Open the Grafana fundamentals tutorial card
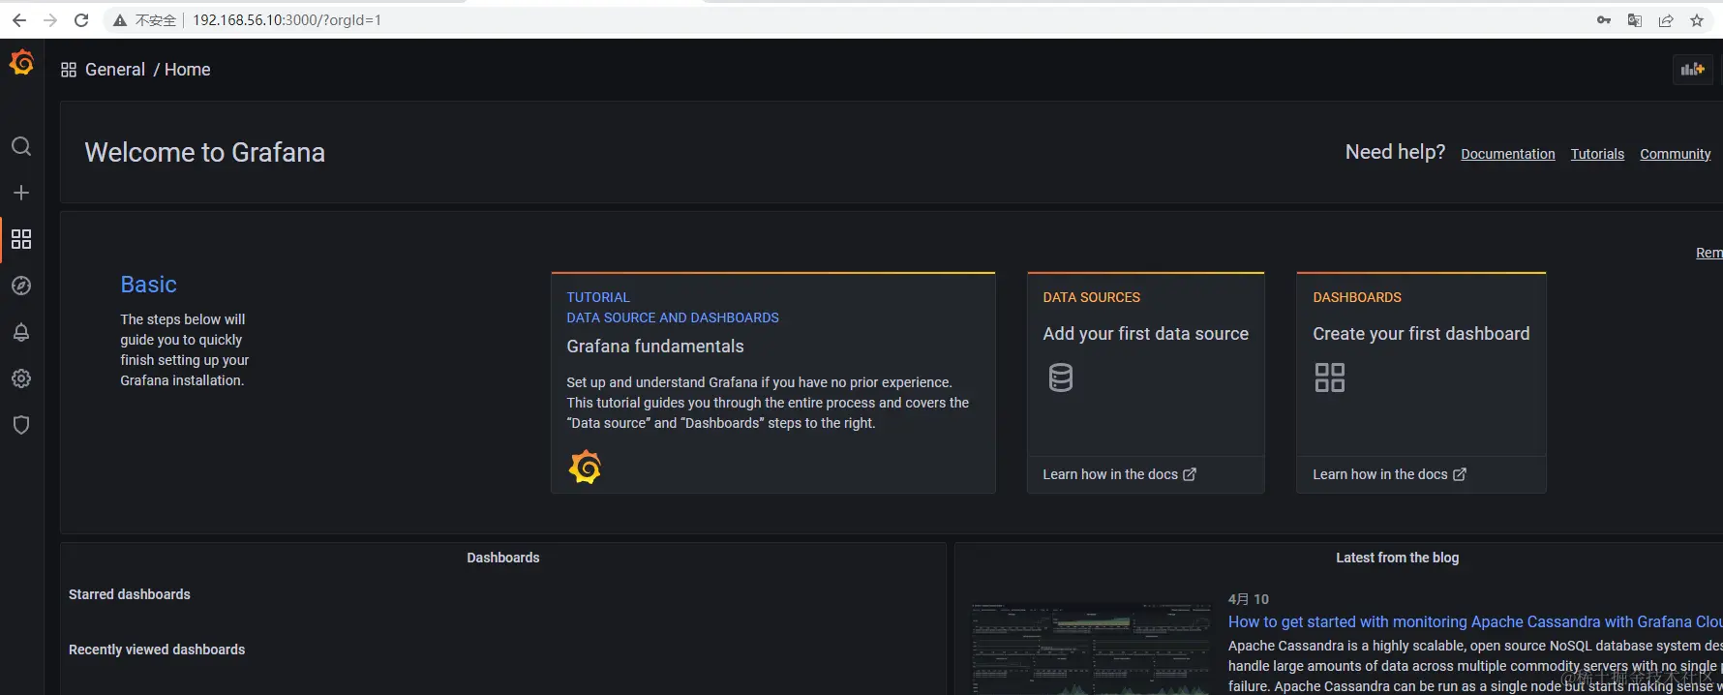This screenshot has height=695, width=1723. coord(773,383)
